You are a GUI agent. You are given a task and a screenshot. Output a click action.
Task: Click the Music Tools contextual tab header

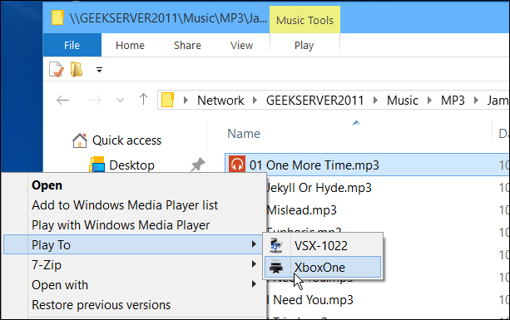[305, 20]
